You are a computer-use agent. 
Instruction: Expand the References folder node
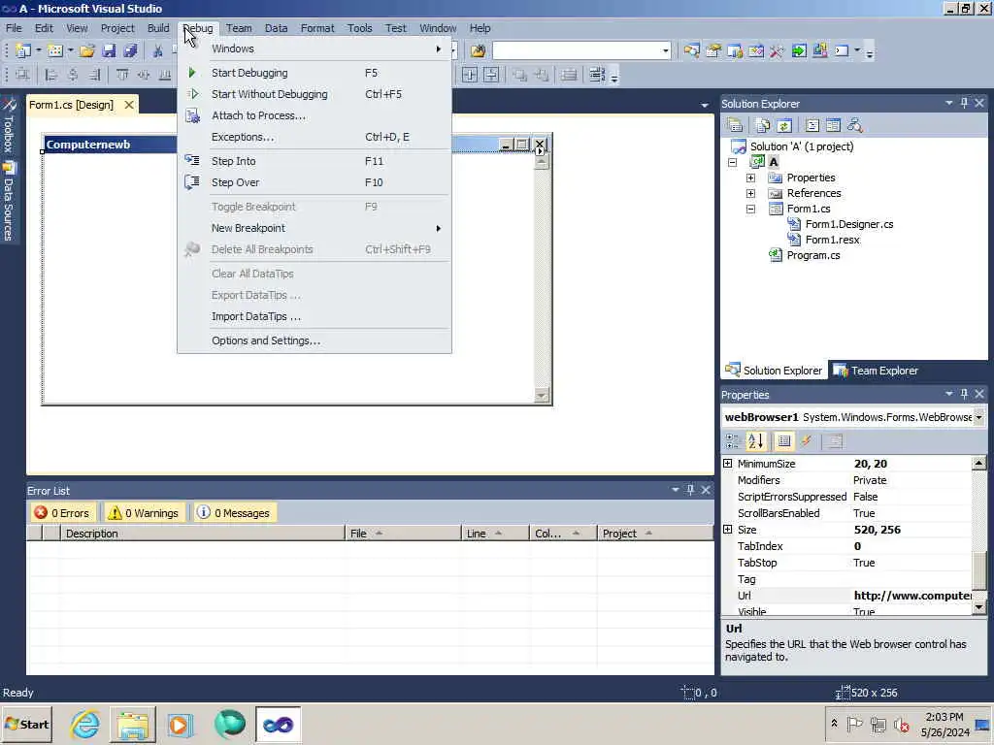pos(751,193)
